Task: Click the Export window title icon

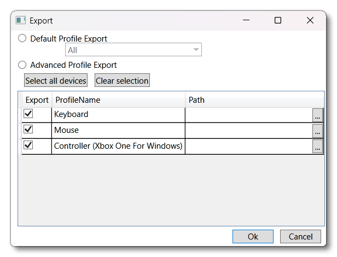Action: tap(20, 21)
